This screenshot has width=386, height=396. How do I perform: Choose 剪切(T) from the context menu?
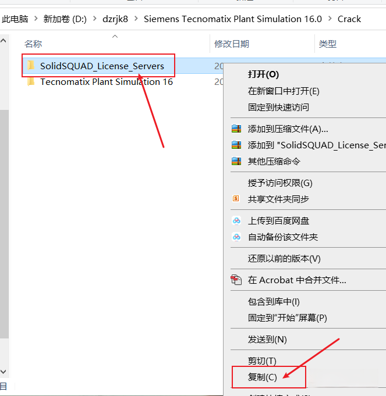click(x=262, y=361)
